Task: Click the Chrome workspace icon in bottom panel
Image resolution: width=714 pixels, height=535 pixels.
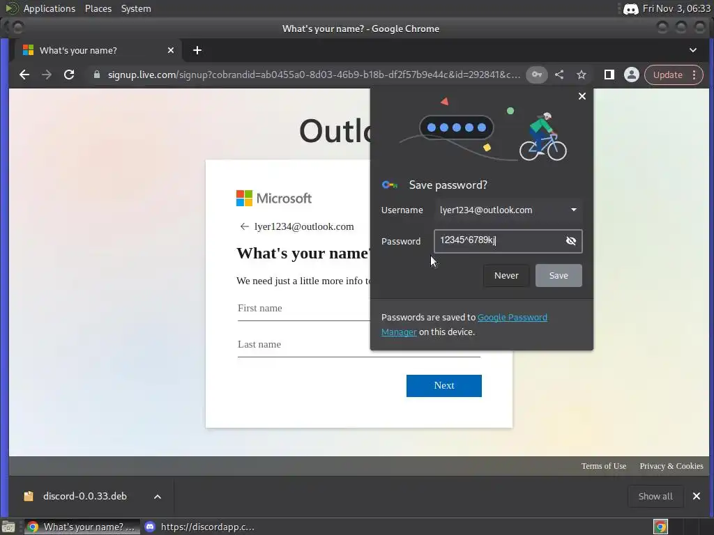Action: (x=661, y=527)
